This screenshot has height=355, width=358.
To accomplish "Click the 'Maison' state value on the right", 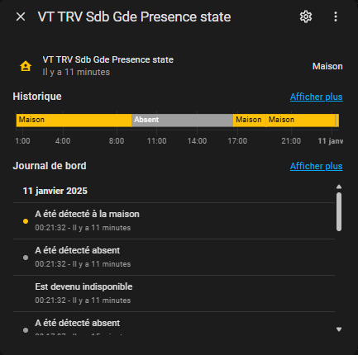I will (327, 66).
